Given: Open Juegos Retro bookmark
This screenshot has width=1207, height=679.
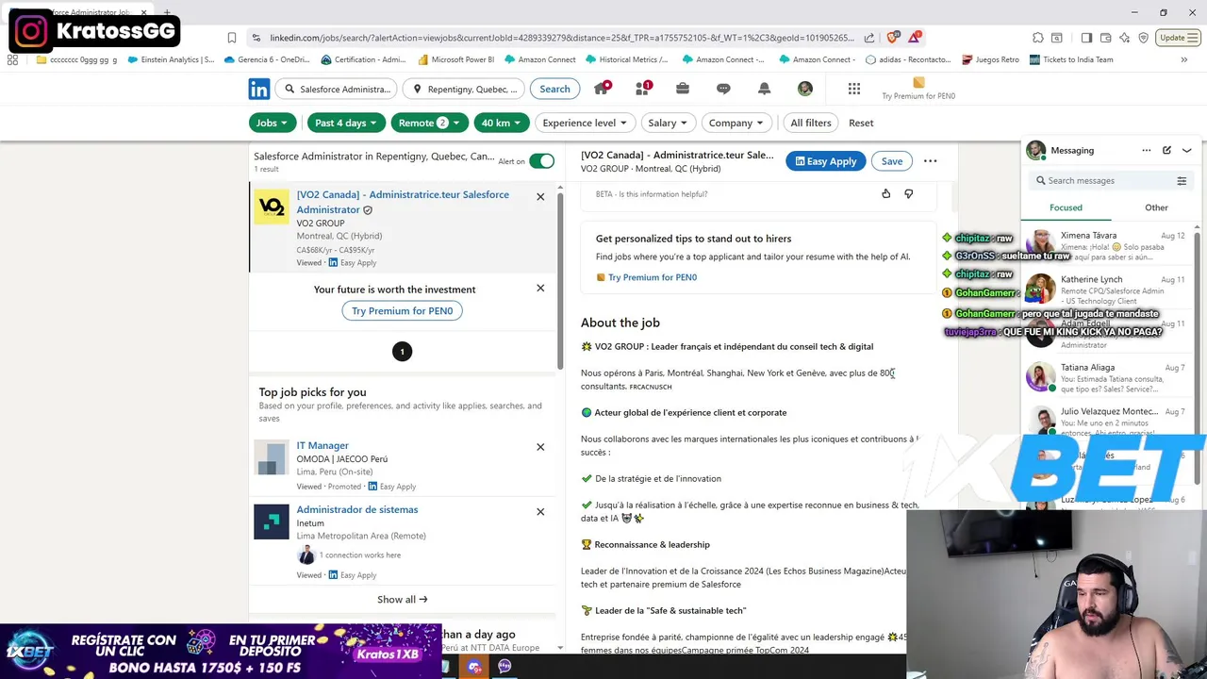Looking at the screenshot, I should pos(990,59).
